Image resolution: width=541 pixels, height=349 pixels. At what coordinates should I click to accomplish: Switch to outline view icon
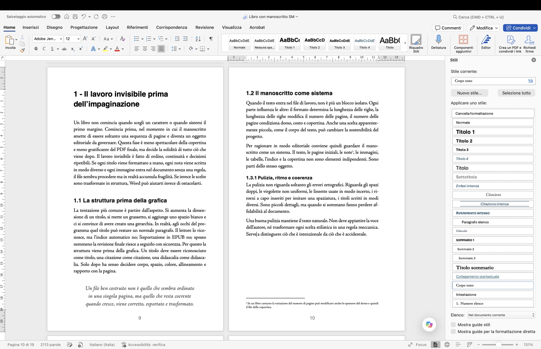coord(458,345)
